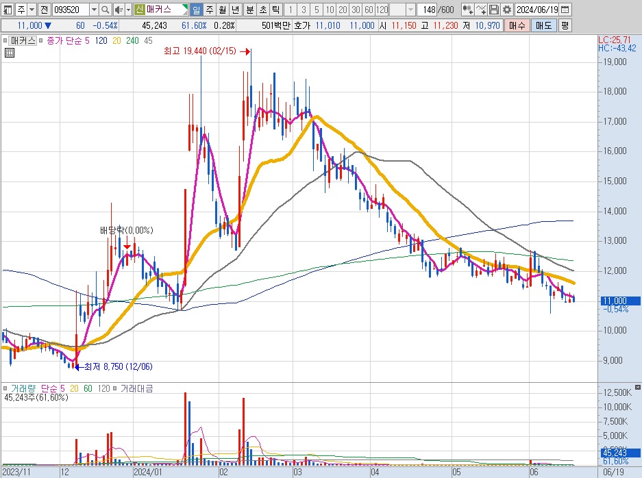Select the 틱 tick period toggle

click(276, 10)
